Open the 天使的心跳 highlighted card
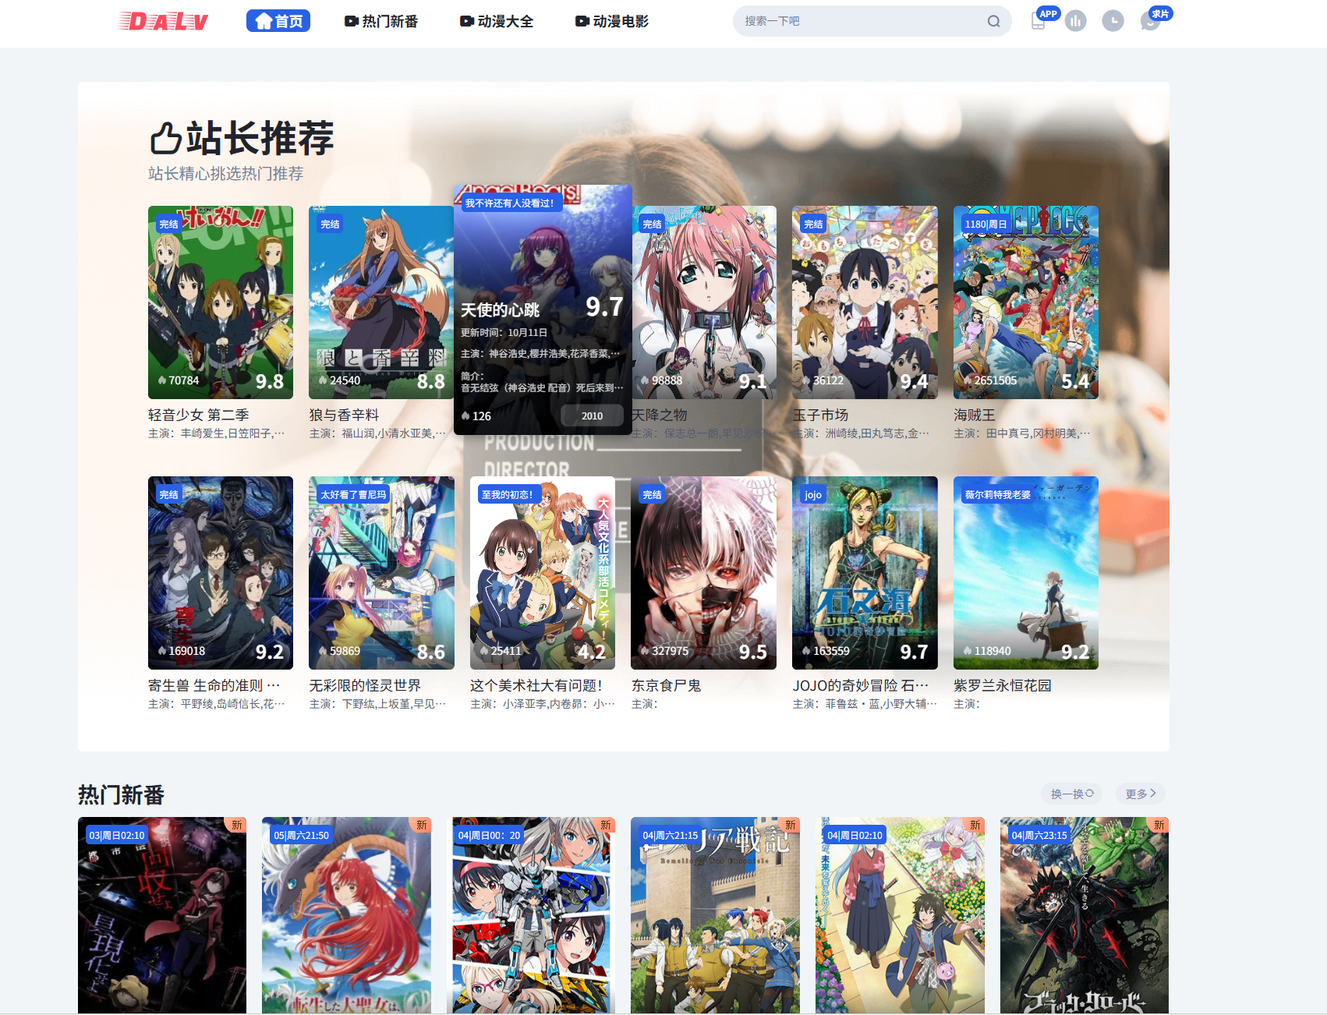The height and width of the screenshot is (1015, 1327). 543,309
